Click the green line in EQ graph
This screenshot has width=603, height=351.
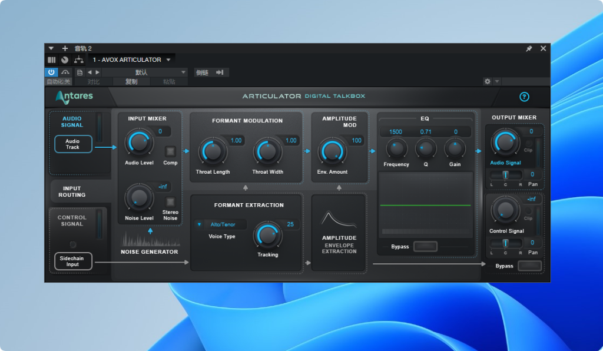[x=425, y=206]
